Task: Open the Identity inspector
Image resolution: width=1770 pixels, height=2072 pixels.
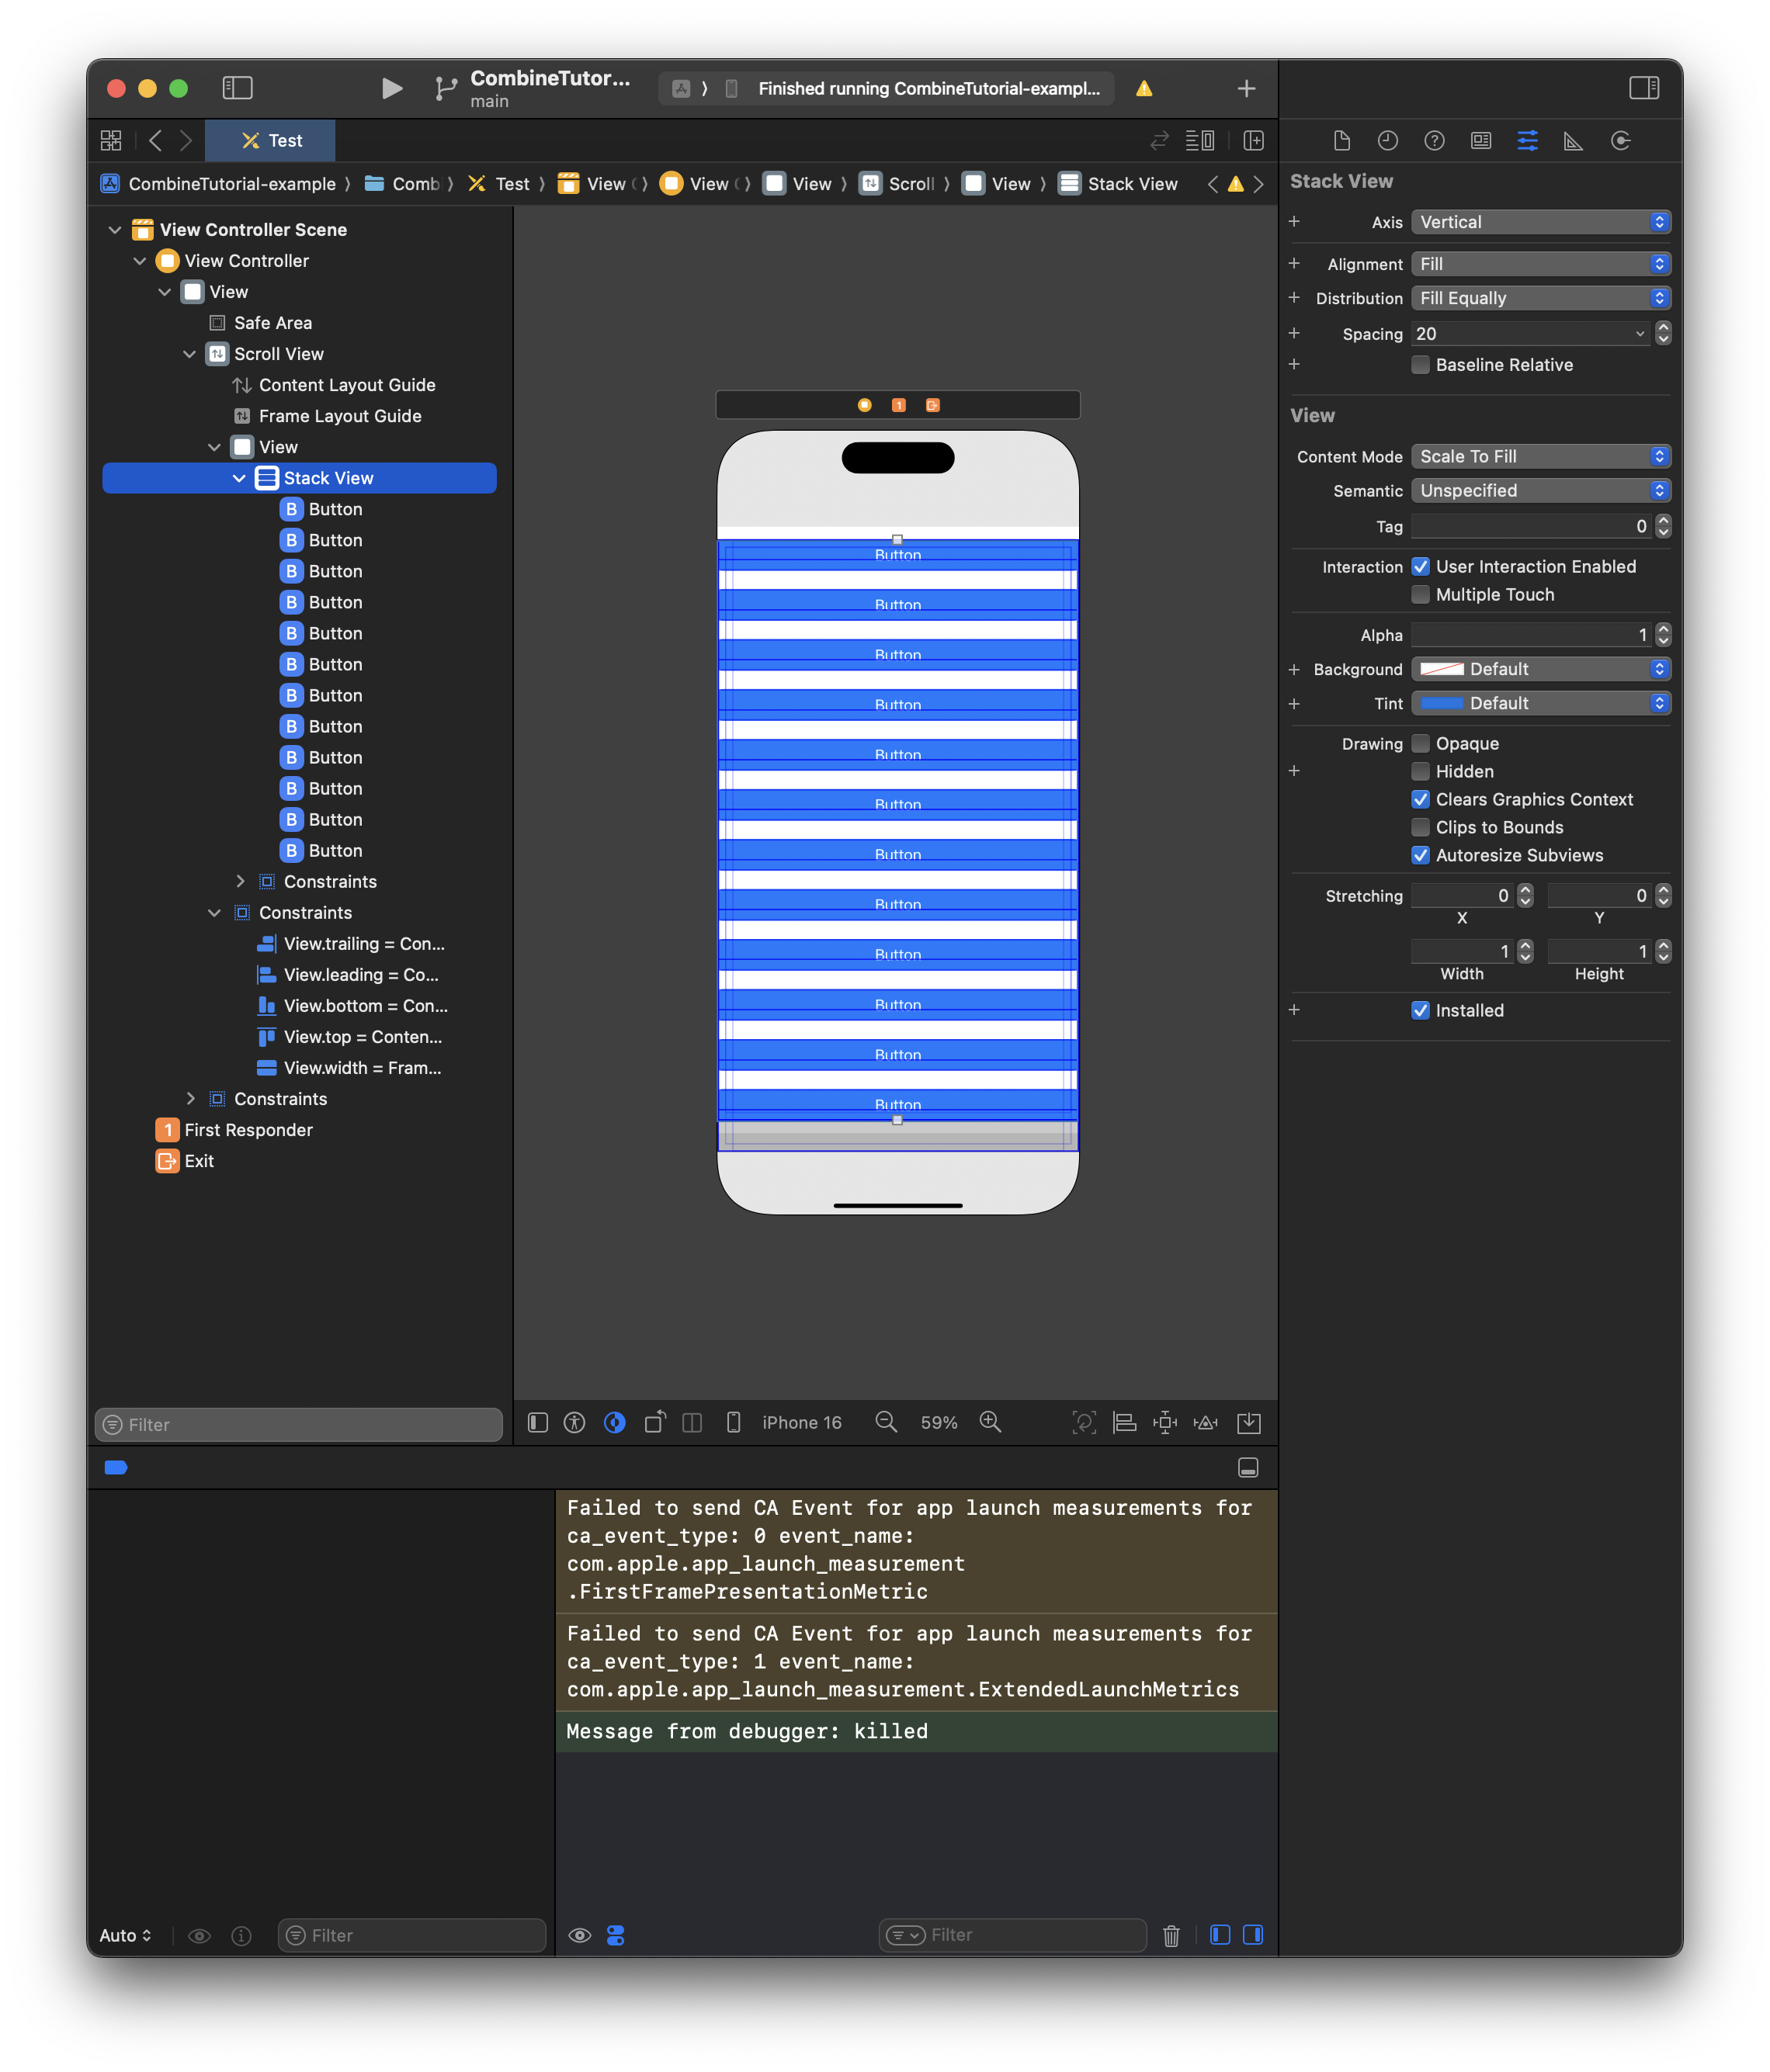Action: coord(1481,141)
